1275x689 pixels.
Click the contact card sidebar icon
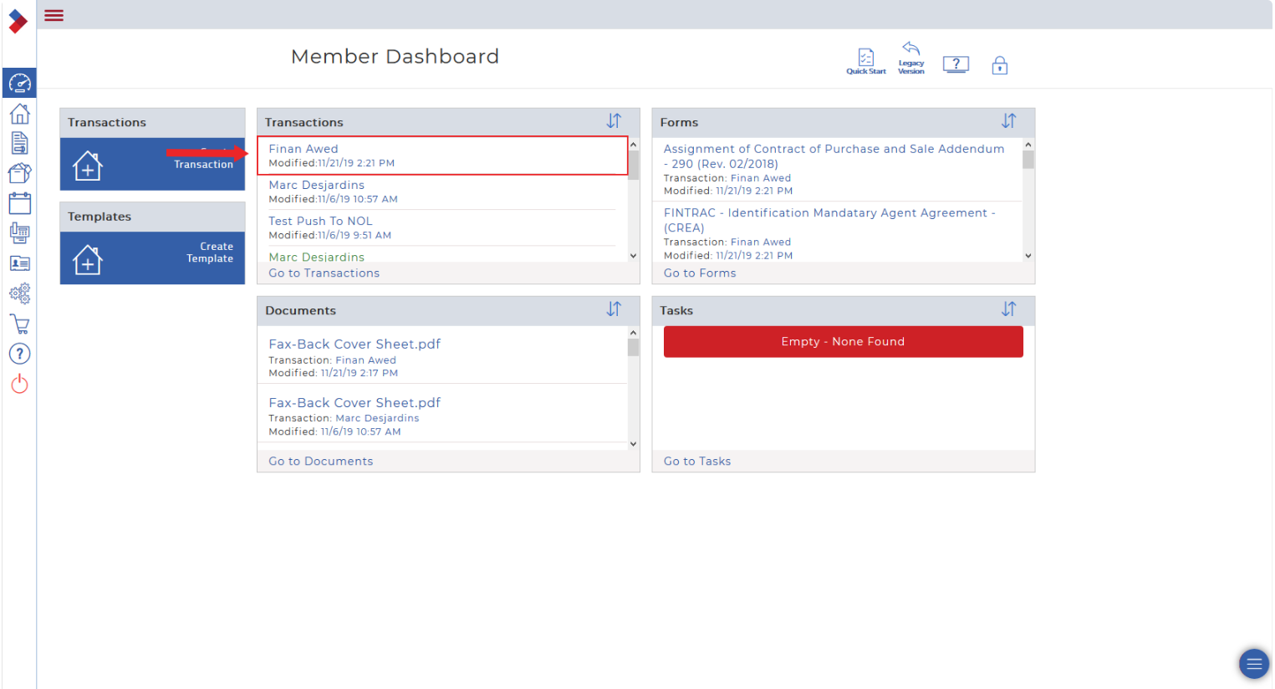[x=19, y=263]
